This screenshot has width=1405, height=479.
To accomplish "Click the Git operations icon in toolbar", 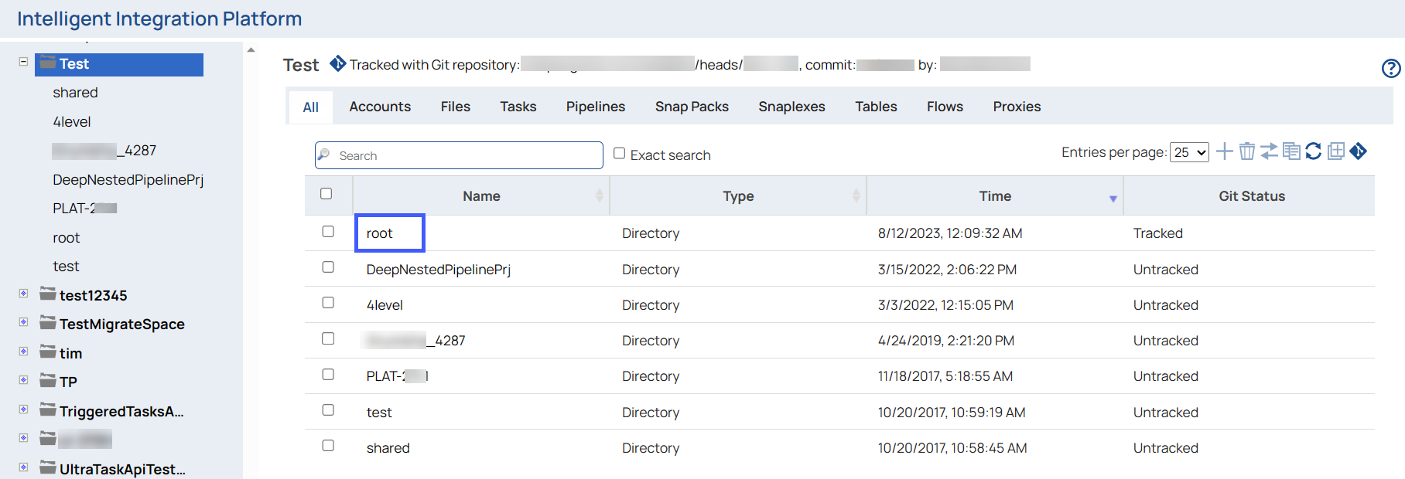I will coord(1359,151).
